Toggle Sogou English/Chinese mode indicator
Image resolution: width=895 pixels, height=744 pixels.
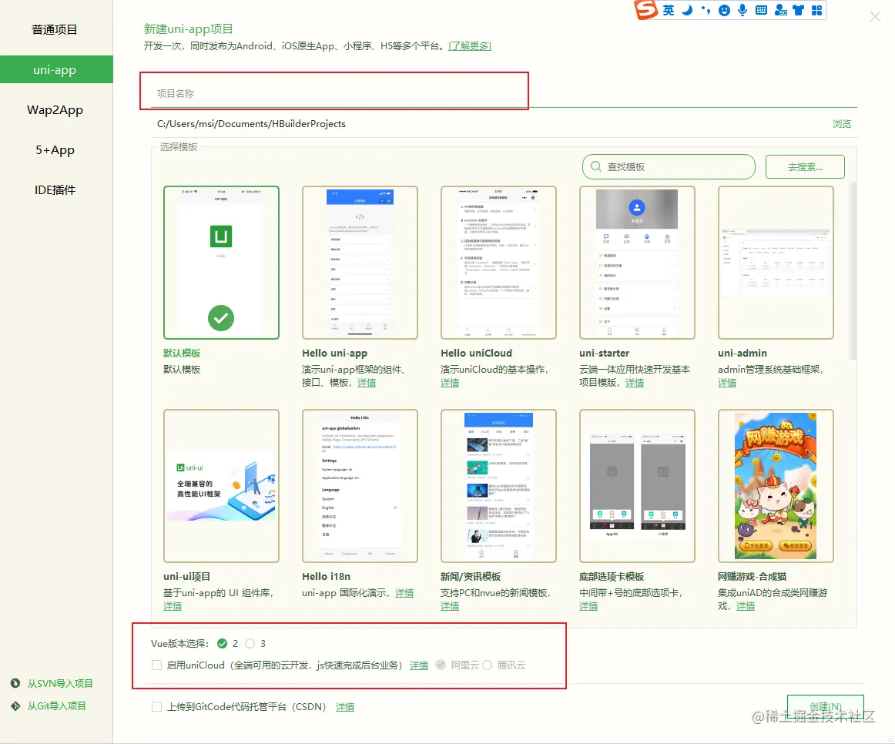[x=669, y=10]
